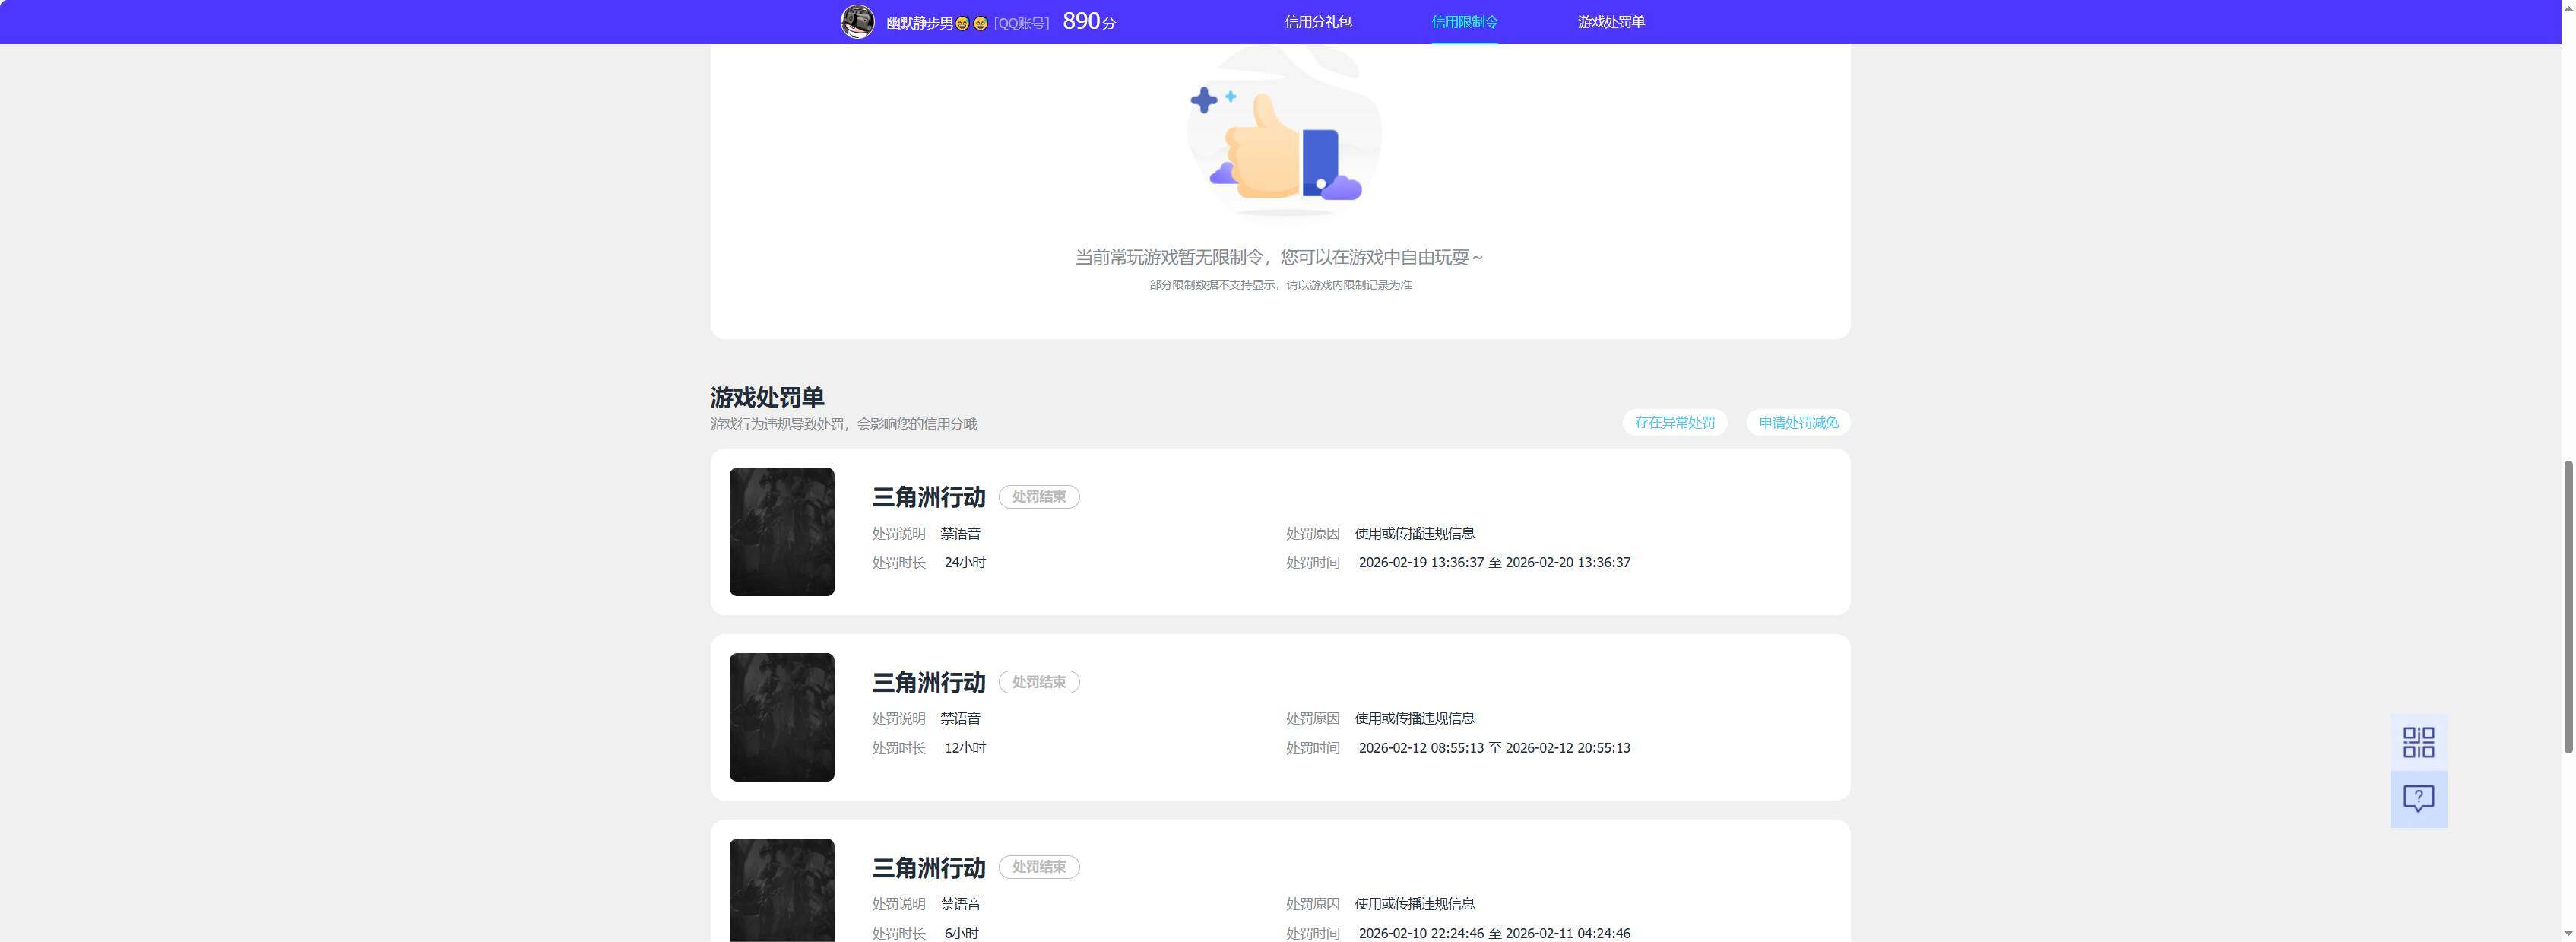
Task: Click username 幽默静步男 in header
Action: pos(937,23)
